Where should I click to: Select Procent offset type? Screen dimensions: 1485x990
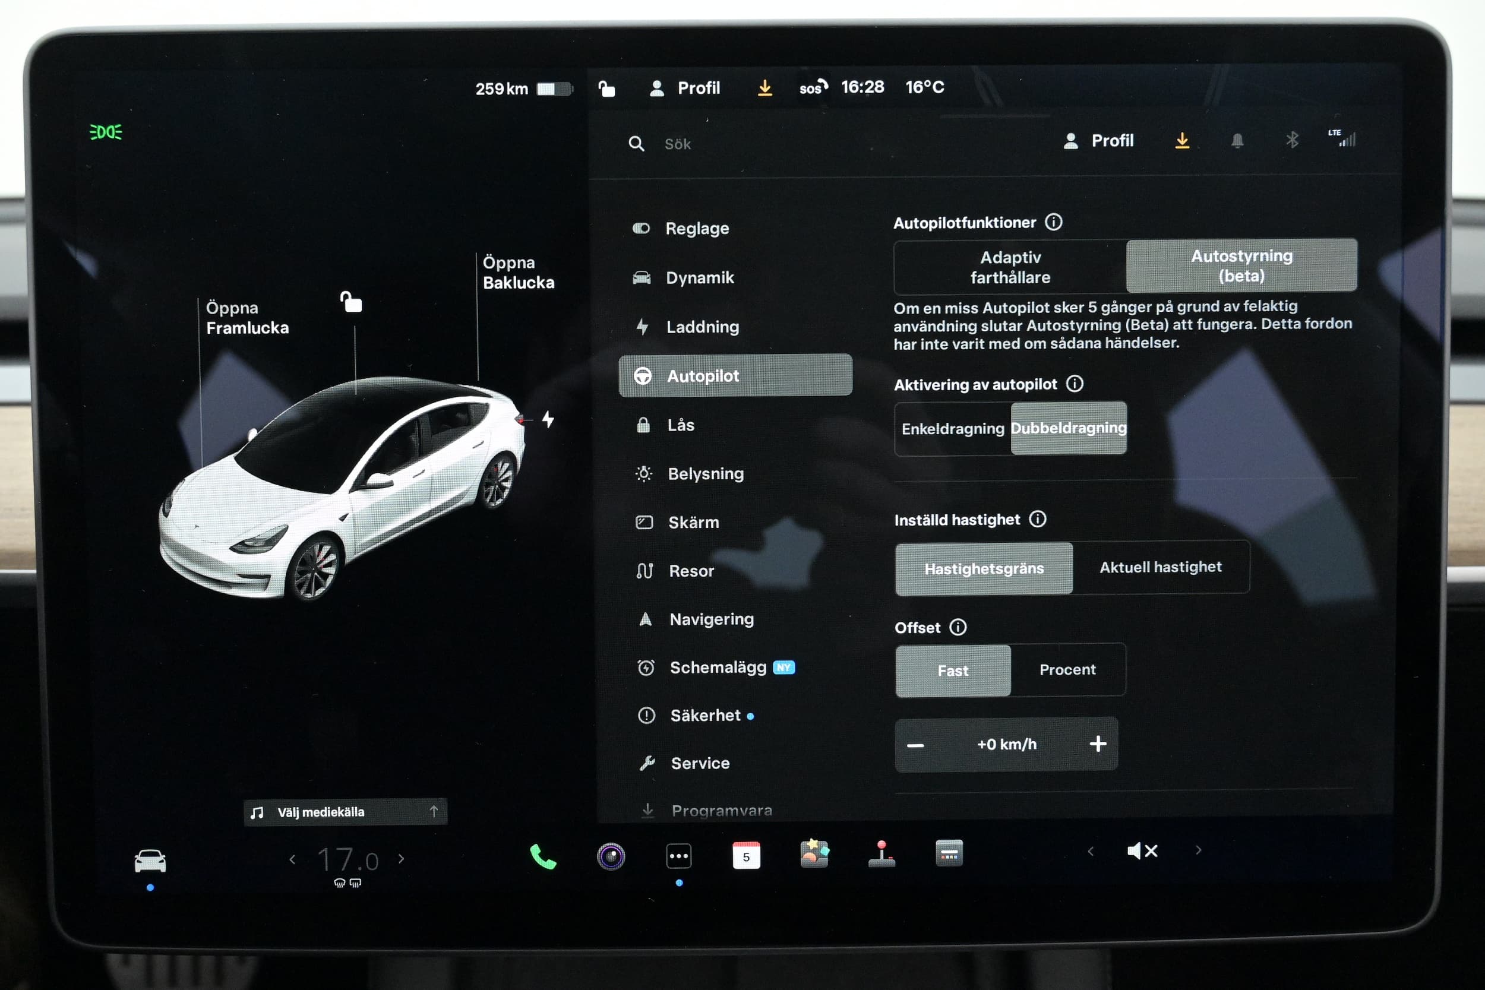(x=1067, y=669)
